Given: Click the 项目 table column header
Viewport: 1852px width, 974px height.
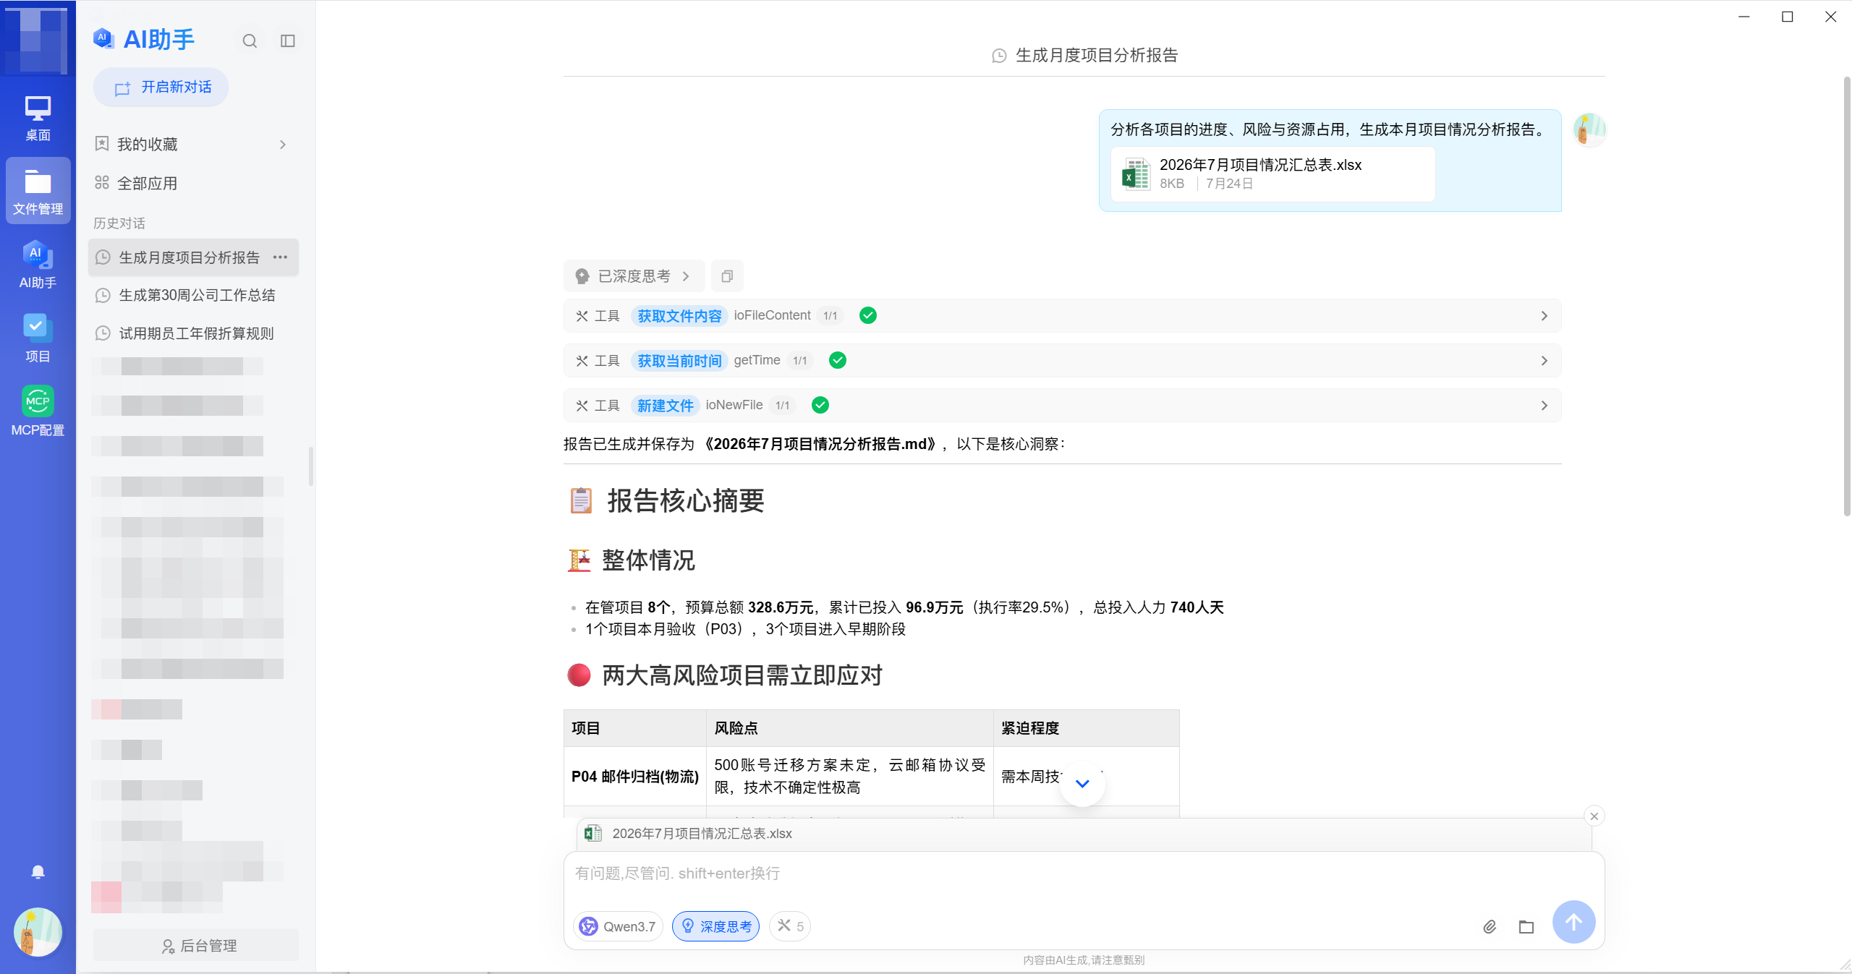Looking at the screenshot, I should 634,728.
